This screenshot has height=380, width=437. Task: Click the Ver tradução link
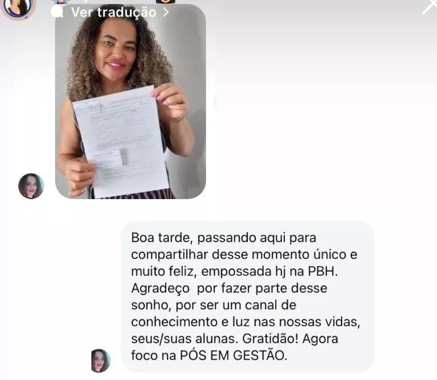(114, 12)
